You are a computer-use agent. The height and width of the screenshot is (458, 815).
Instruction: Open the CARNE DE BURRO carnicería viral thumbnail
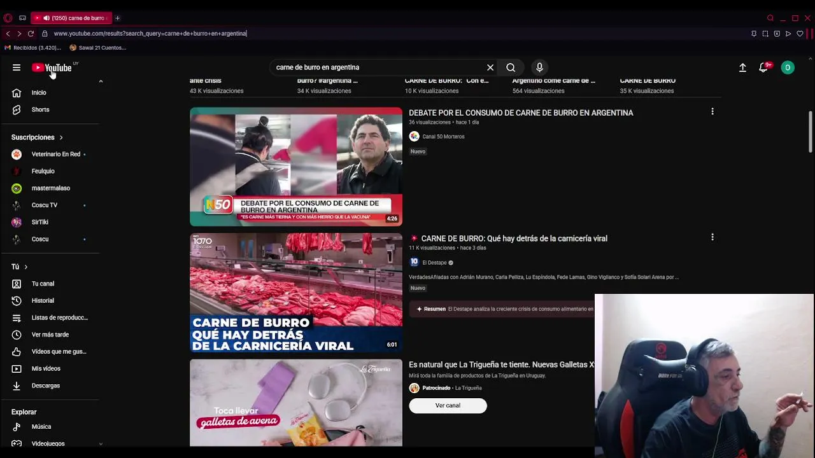[296, 293]
